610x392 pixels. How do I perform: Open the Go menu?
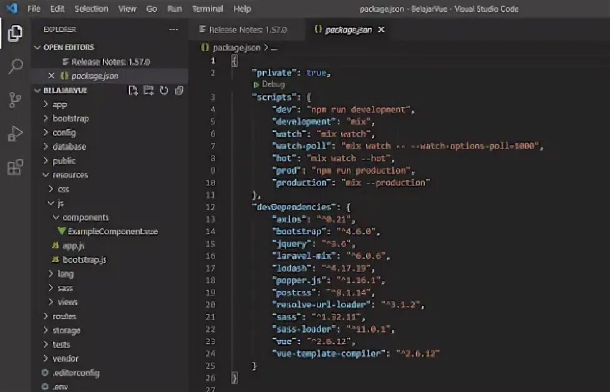click(x=152, y=9)
